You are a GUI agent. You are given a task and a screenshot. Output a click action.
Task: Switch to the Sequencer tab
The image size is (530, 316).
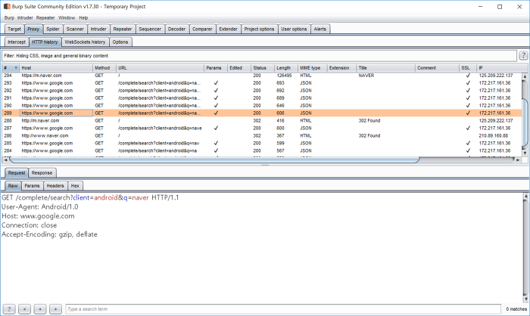(x=150, y=29)
